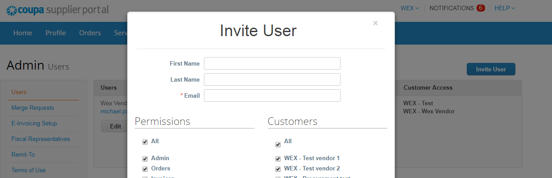The image size is (552, 178).
Task: Open Fiscal Representatives in the sidebar
Action: (41, 139)
